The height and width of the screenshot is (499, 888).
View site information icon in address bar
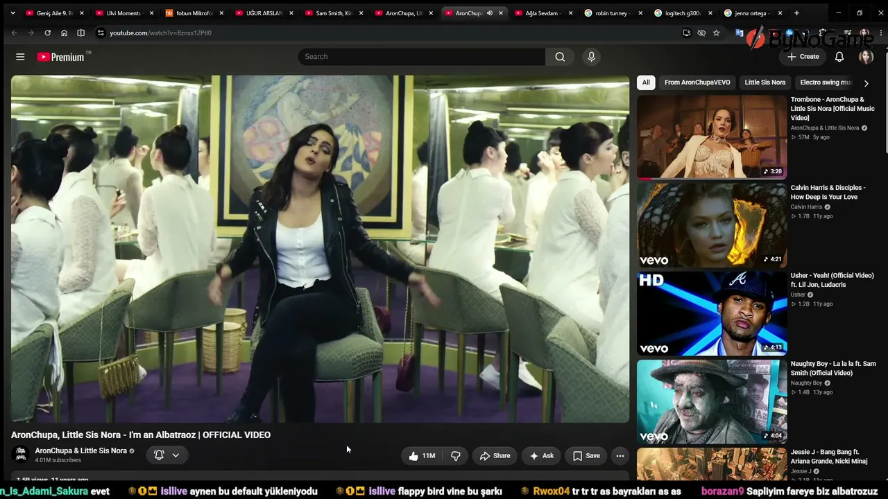click(101, 33)
